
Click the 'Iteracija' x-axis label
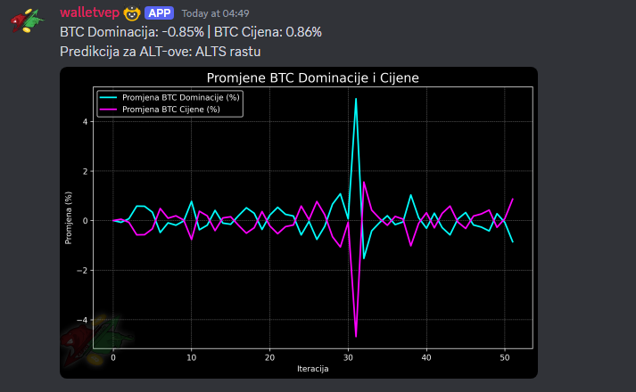313,369
